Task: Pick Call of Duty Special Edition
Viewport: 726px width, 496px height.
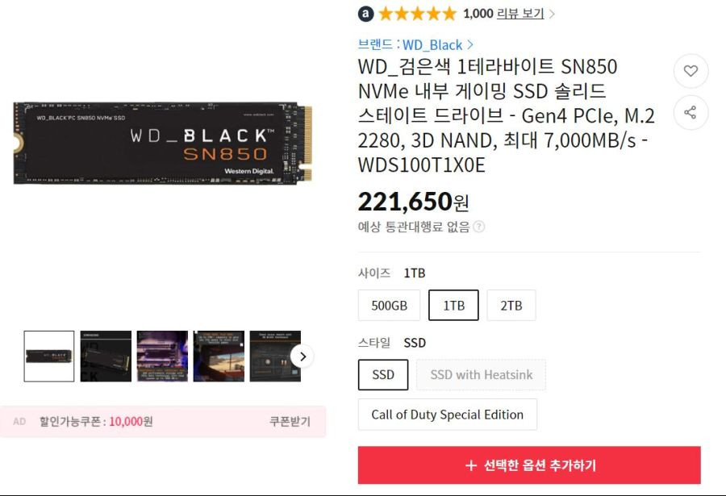Action: pos(447,415)
